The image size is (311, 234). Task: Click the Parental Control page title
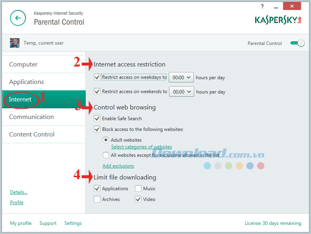pyautogui.click(x=59, y=22)
